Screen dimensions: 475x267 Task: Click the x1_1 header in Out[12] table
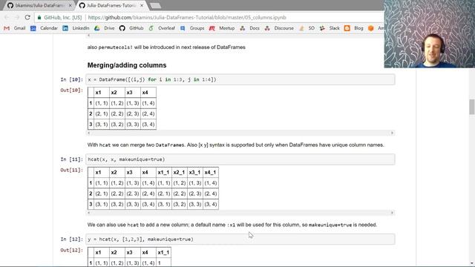pyautogui.click(x=163, y=252)
